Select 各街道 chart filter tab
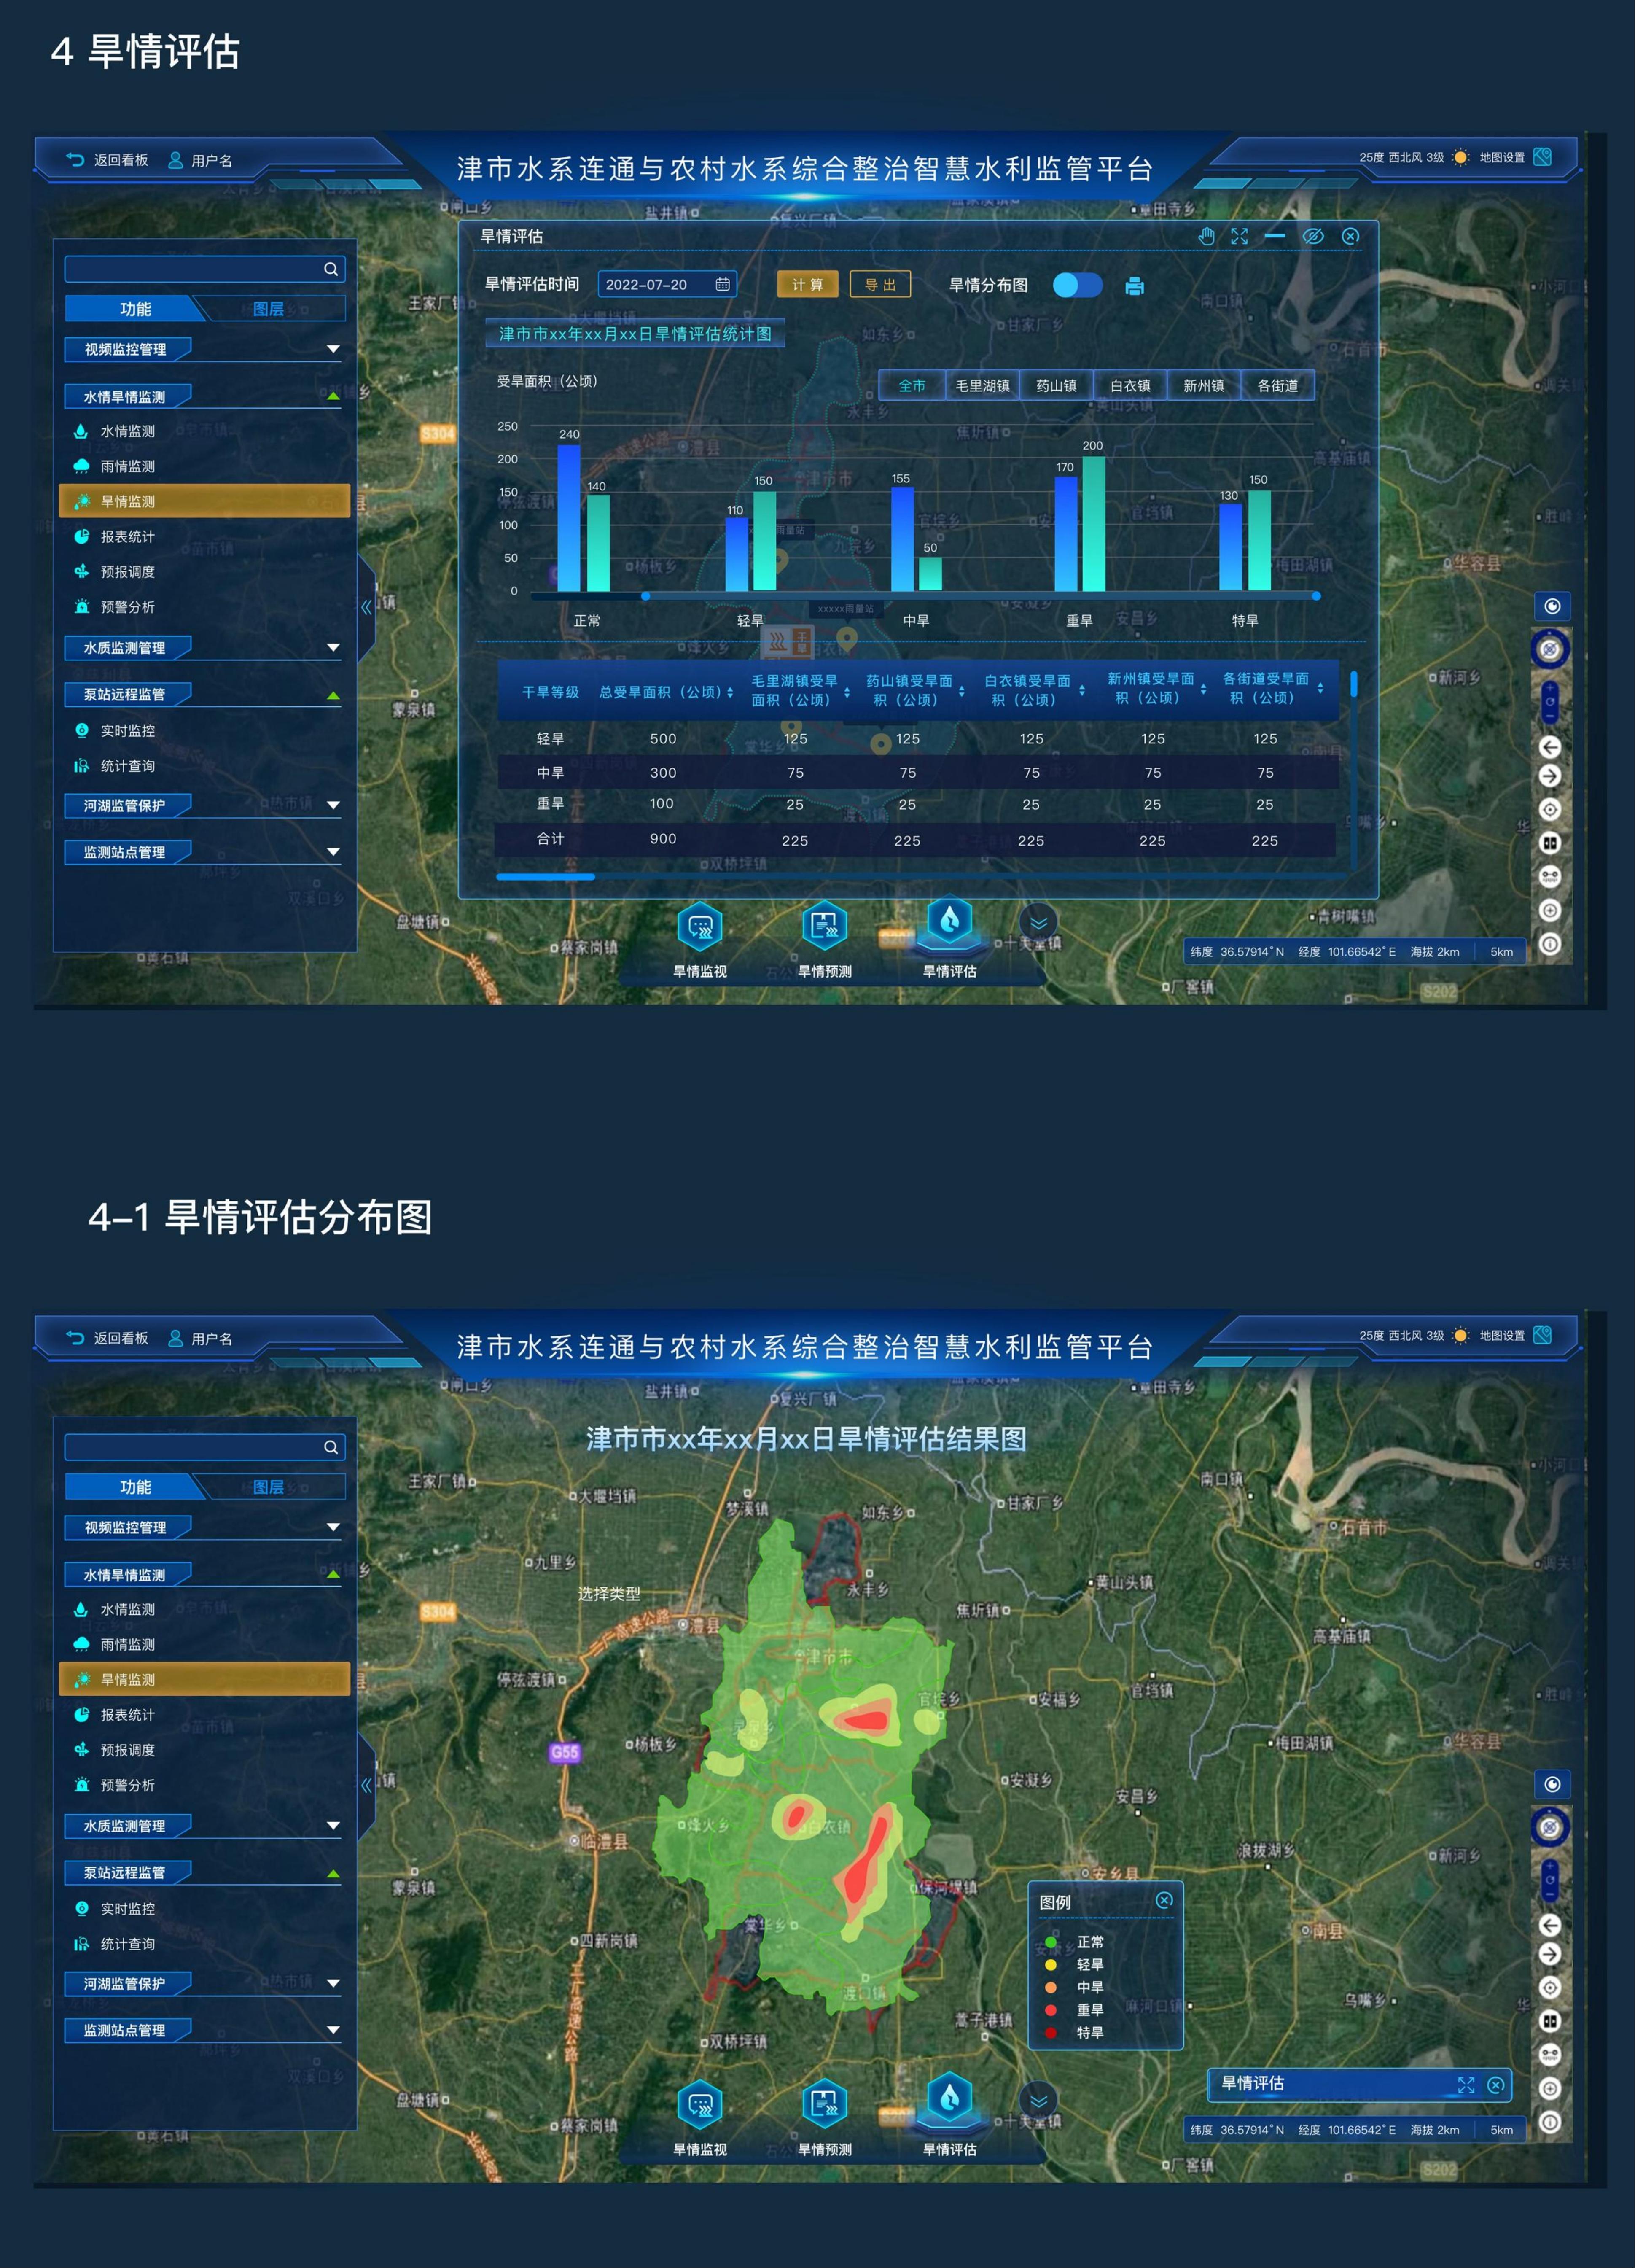Viewport: 1635px width, 2268px height. (1278, 386)
